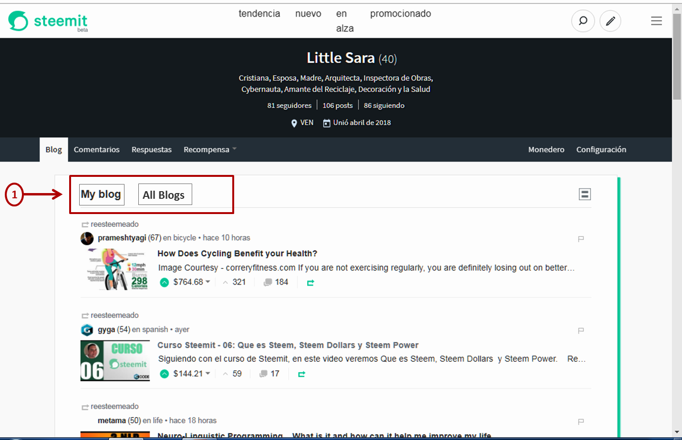The height and width of the screenshot is (440, 682).
Task: Switch to the Respuestas tab
Action: pyautogui.click(x=152, y=150)
